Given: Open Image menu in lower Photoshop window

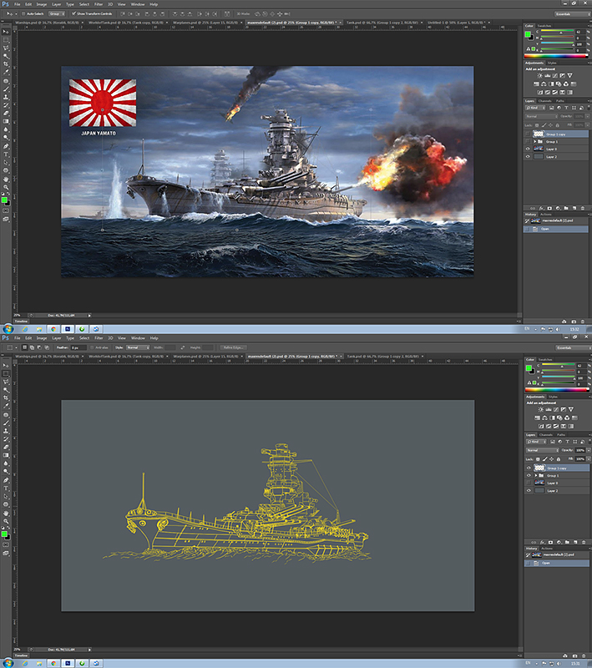Looking at the screenshot, I should pyautogui.click(x=41, y=338).
